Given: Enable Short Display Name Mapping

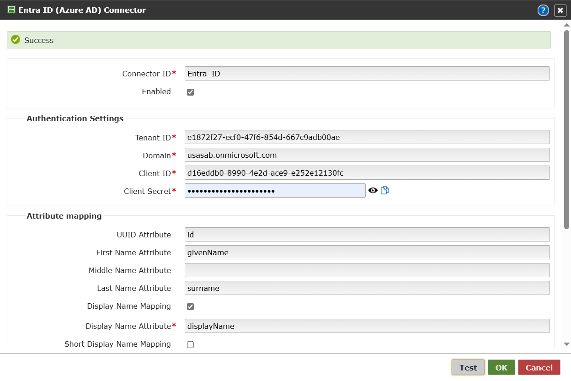Looking at the screenshot, I should tap(191, 344).
